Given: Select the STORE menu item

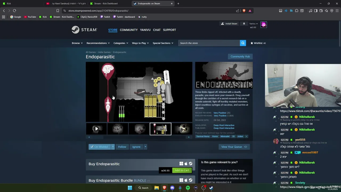Looking at the screenshot, I should [x=113, y=30].
